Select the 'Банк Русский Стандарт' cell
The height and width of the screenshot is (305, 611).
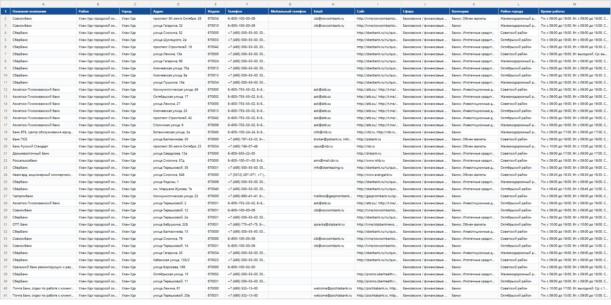(43, 146)
